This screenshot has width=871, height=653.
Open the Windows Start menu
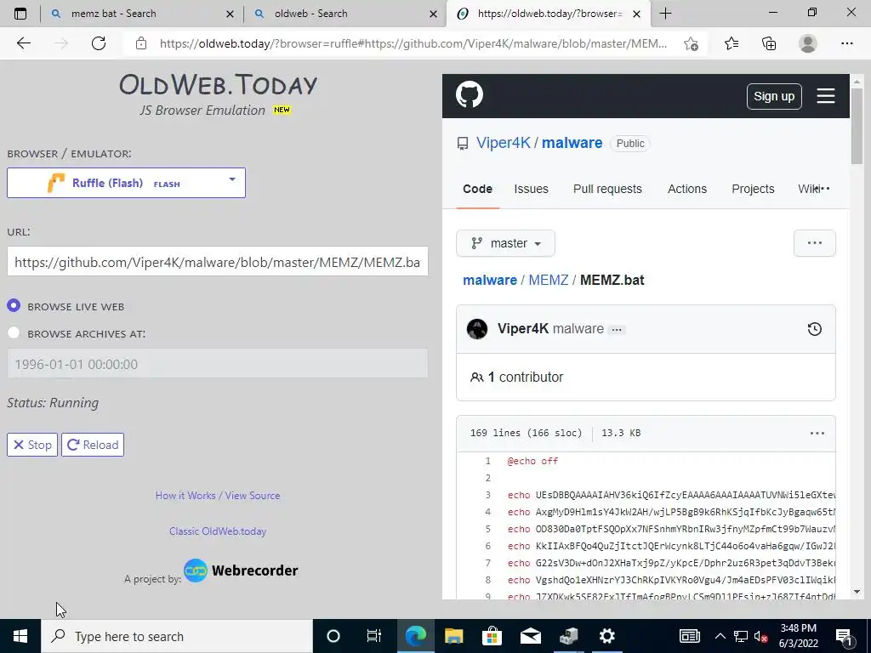tap(20, 636)
